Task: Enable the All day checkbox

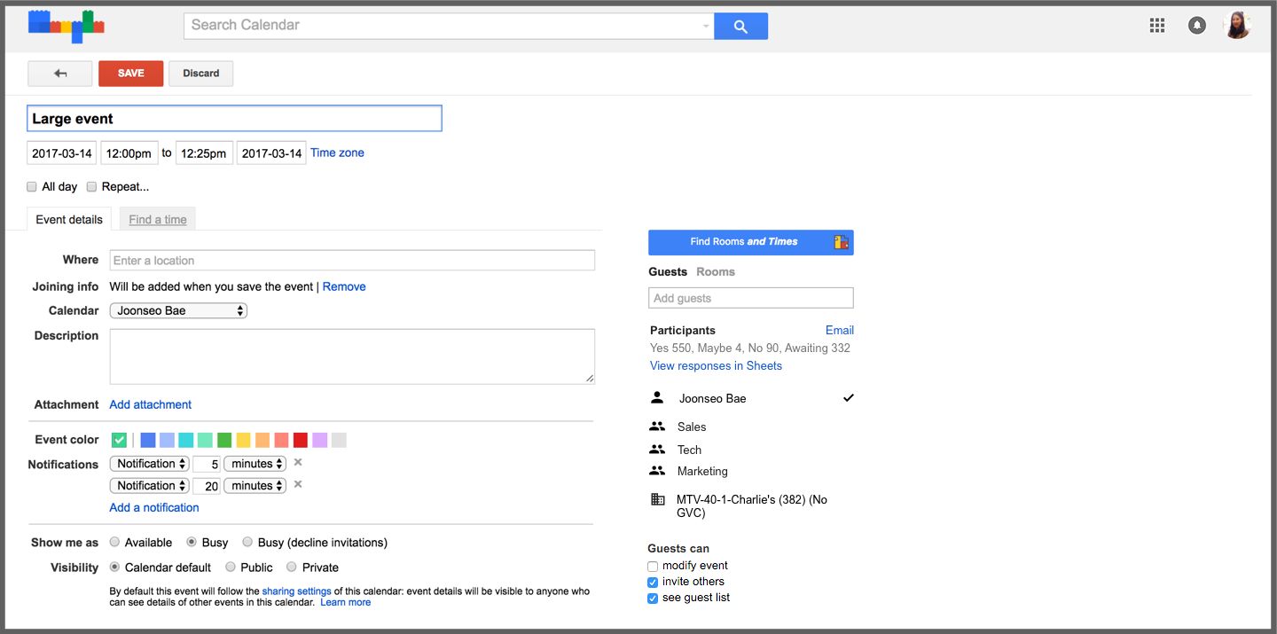Action: 32,186
